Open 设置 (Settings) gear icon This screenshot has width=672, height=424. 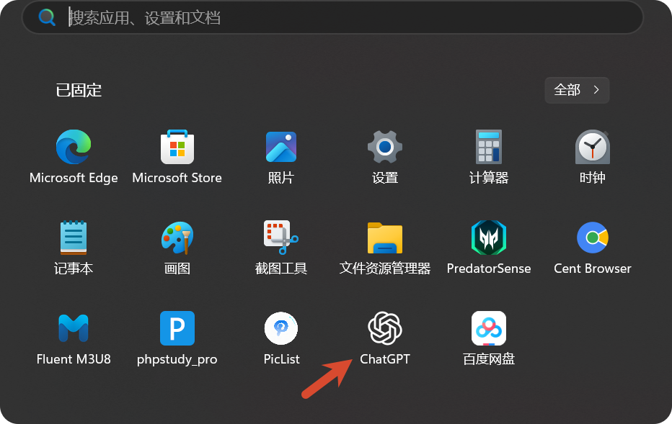[x=385, y=157]
